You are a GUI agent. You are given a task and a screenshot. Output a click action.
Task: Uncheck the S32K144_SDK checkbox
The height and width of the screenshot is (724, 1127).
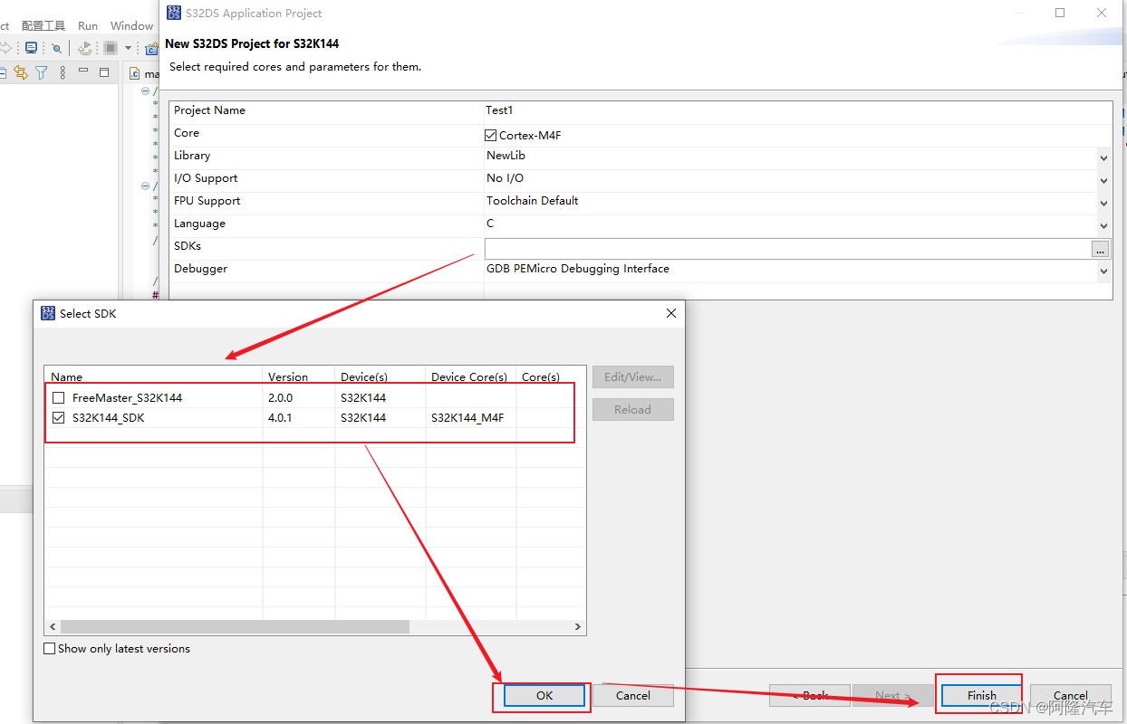(x=59, y=418)
